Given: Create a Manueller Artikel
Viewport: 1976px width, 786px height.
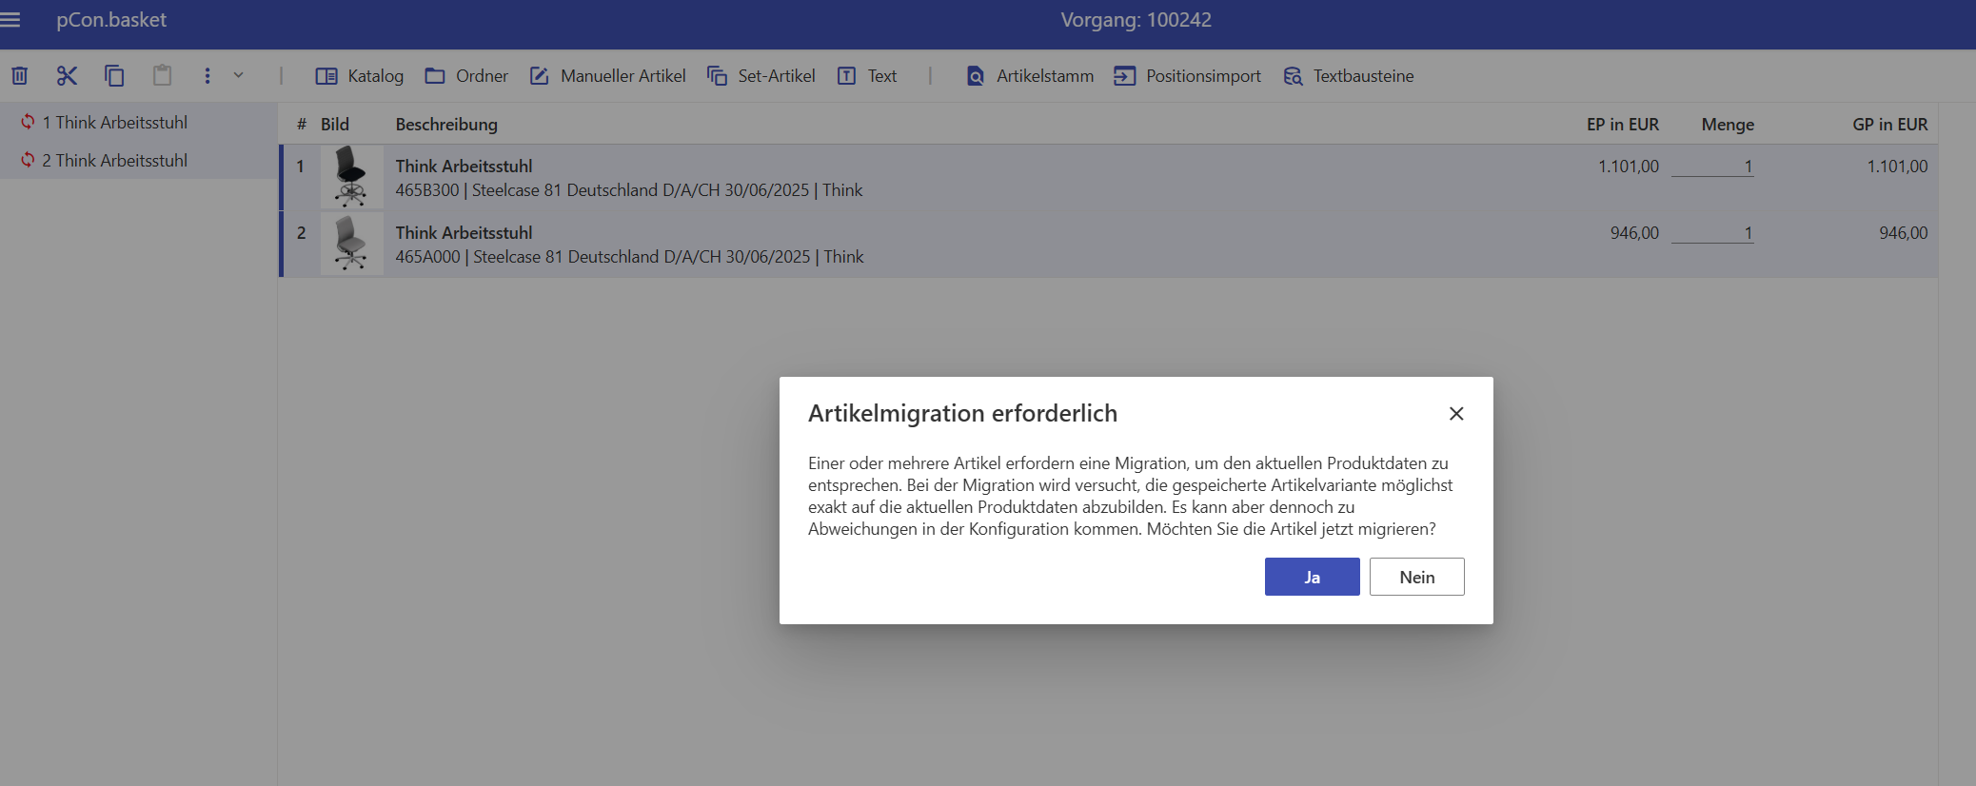Looking at the screenshot, I should (x=607, y=76).
